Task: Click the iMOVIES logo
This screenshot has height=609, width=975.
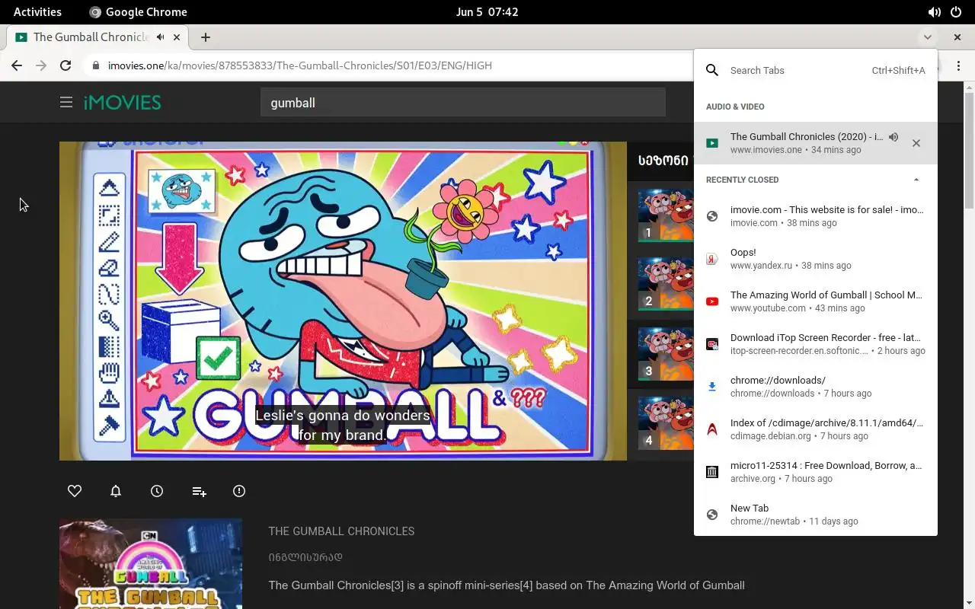Action: pos(122,102)
